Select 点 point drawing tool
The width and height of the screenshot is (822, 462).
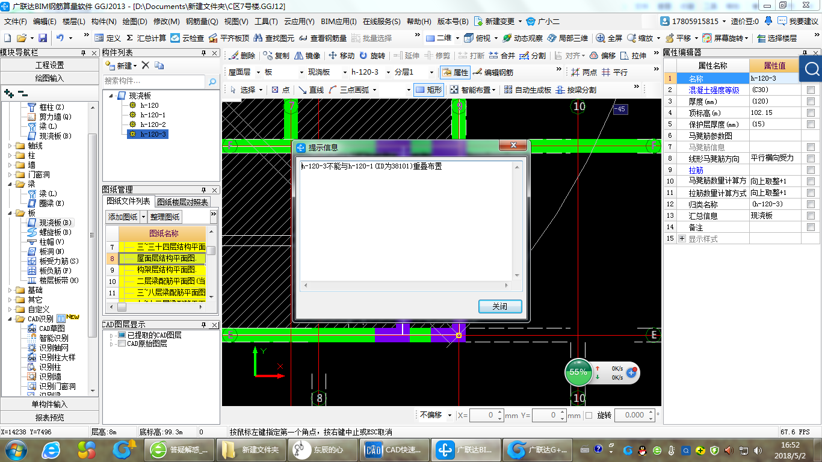coord(280,90)
